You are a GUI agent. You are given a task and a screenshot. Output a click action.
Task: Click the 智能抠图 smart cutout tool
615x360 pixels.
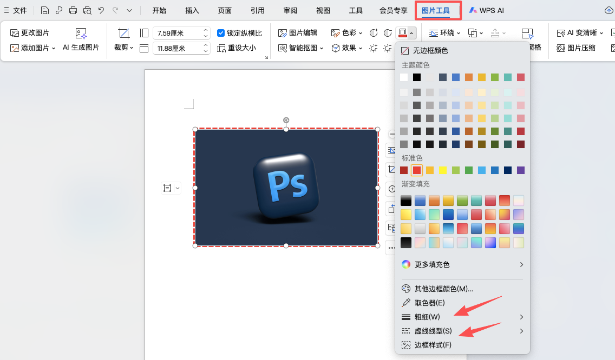coord(299,48)
